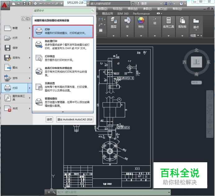Select 新建 in the application menu
This screenshot has height=196, width=215.
16,28
